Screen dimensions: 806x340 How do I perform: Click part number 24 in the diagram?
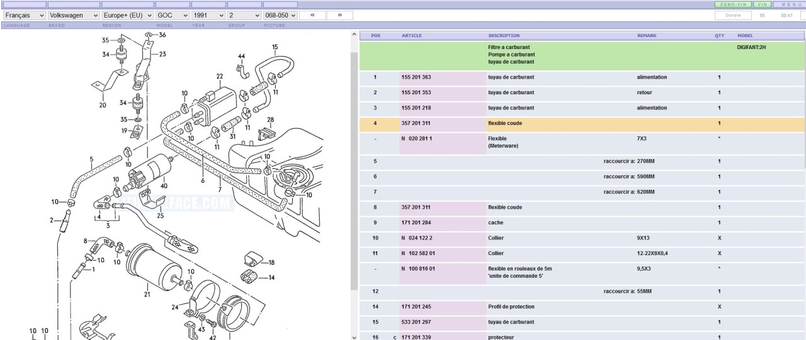tap(175, 307)
